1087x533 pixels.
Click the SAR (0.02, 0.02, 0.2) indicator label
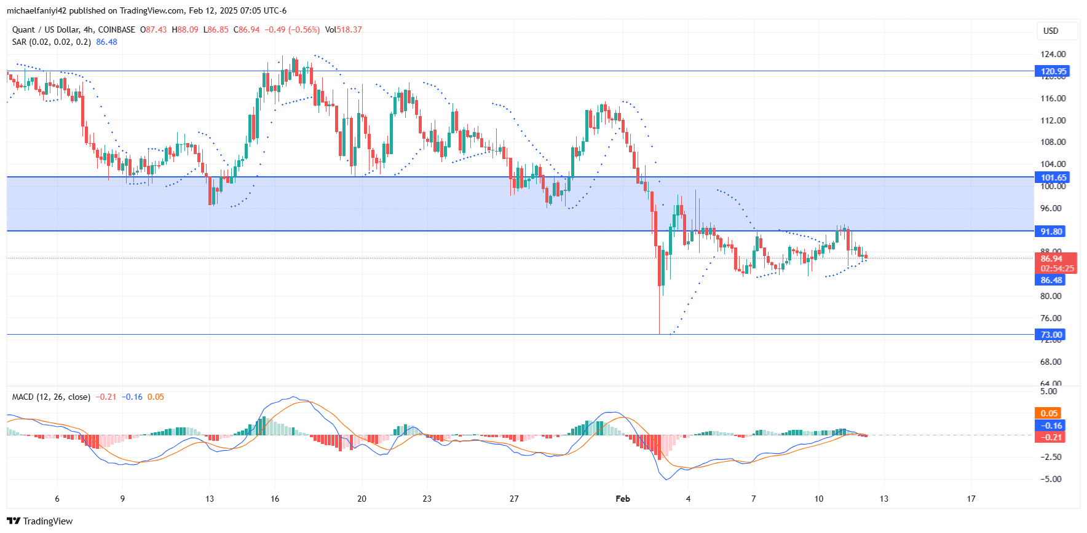point(52,42)
